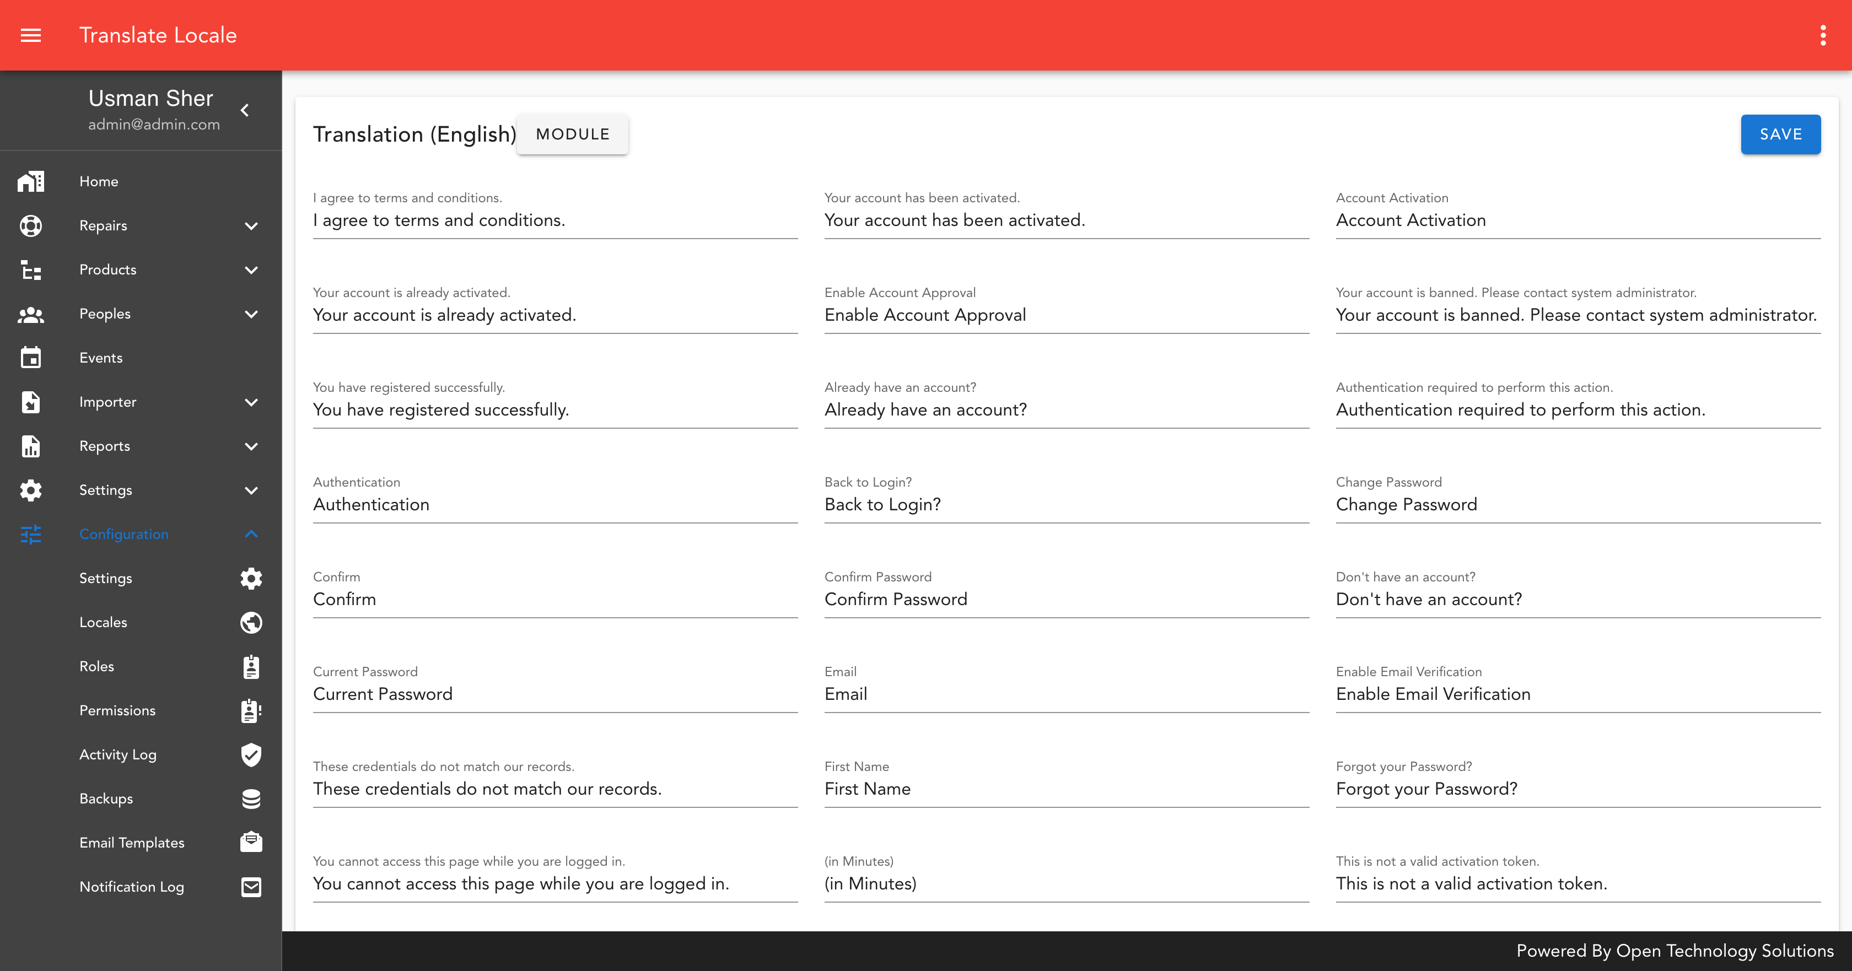
Task: Expand the Products submenu arrow
Action: tap(251, 270)
